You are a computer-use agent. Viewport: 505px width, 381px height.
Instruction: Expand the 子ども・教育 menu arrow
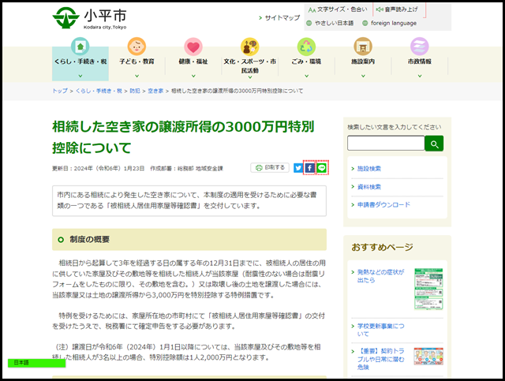[x=137, y=76]
